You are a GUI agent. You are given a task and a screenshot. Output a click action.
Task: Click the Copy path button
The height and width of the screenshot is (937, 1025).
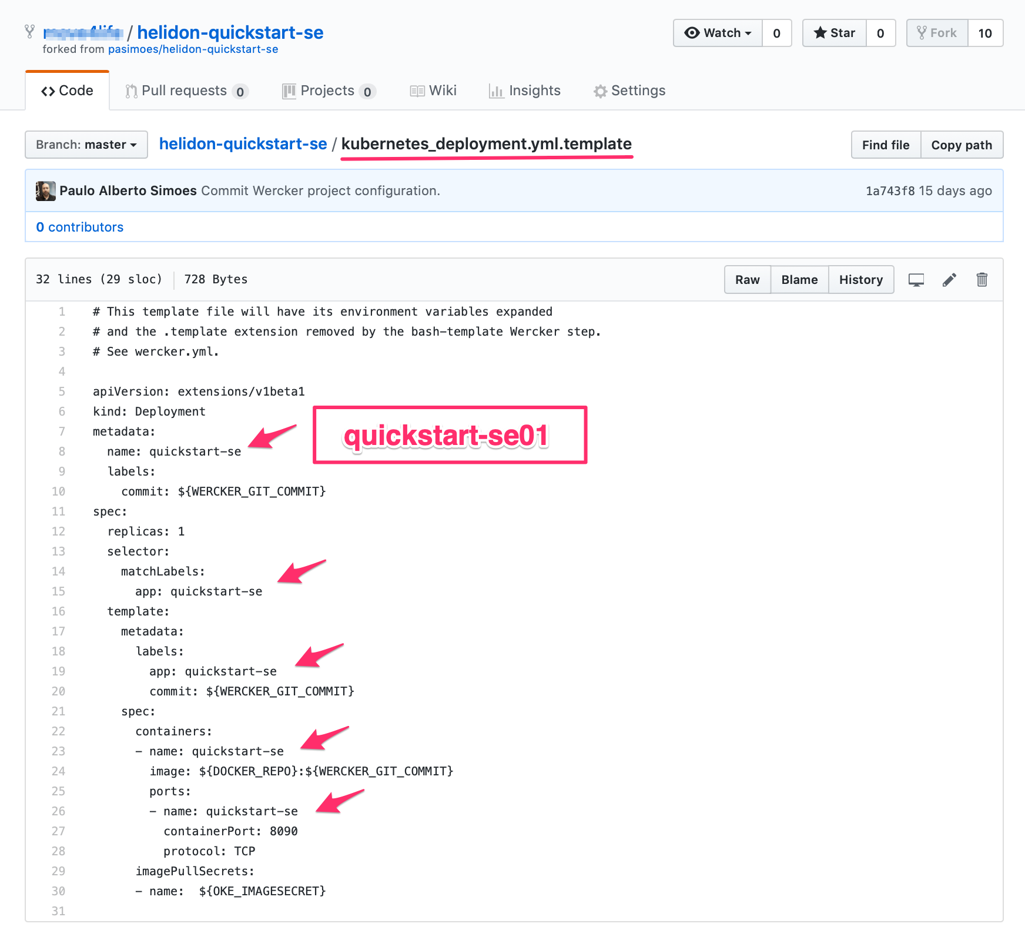click(x=962, y=145)
